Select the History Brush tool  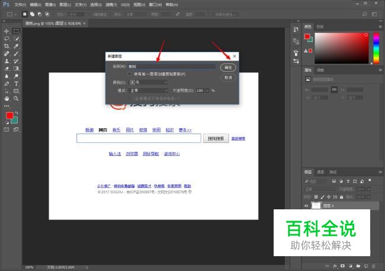click(x=16, y=61)
